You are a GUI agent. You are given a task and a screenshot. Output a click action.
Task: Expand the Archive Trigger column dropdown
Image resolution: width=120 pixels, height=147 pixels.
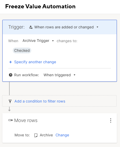53,41
